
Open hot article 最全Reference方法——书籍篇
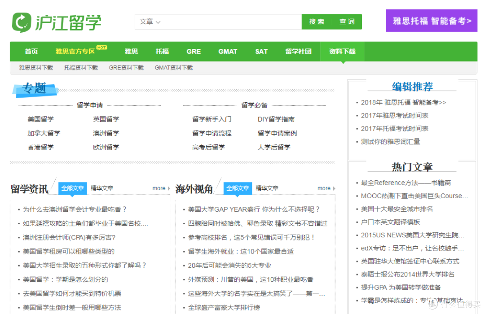(406, 183)
